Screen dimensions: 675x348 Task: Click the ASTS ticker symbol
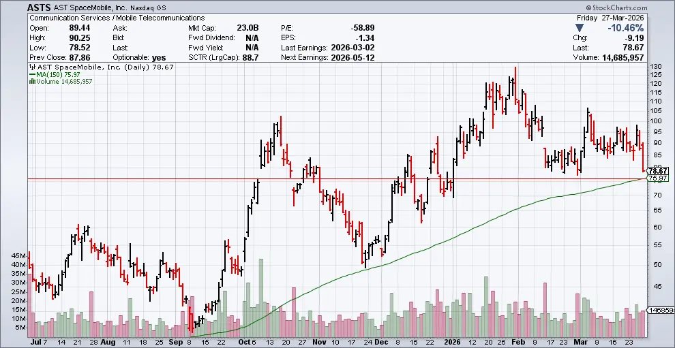(38, 7)
